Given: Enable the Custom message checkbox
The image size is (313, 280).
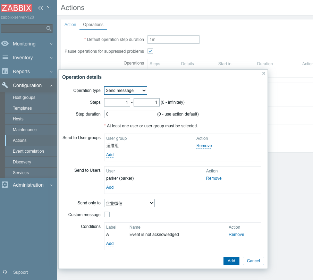Looking at the screenshot, I should pos(107,214).
